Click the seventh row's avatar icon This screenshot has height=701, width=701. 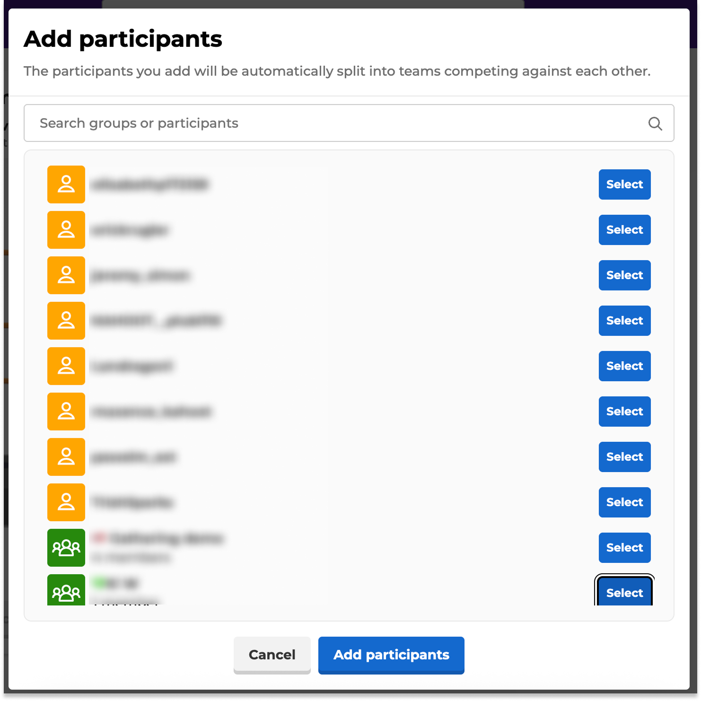(x=66, y=457)
